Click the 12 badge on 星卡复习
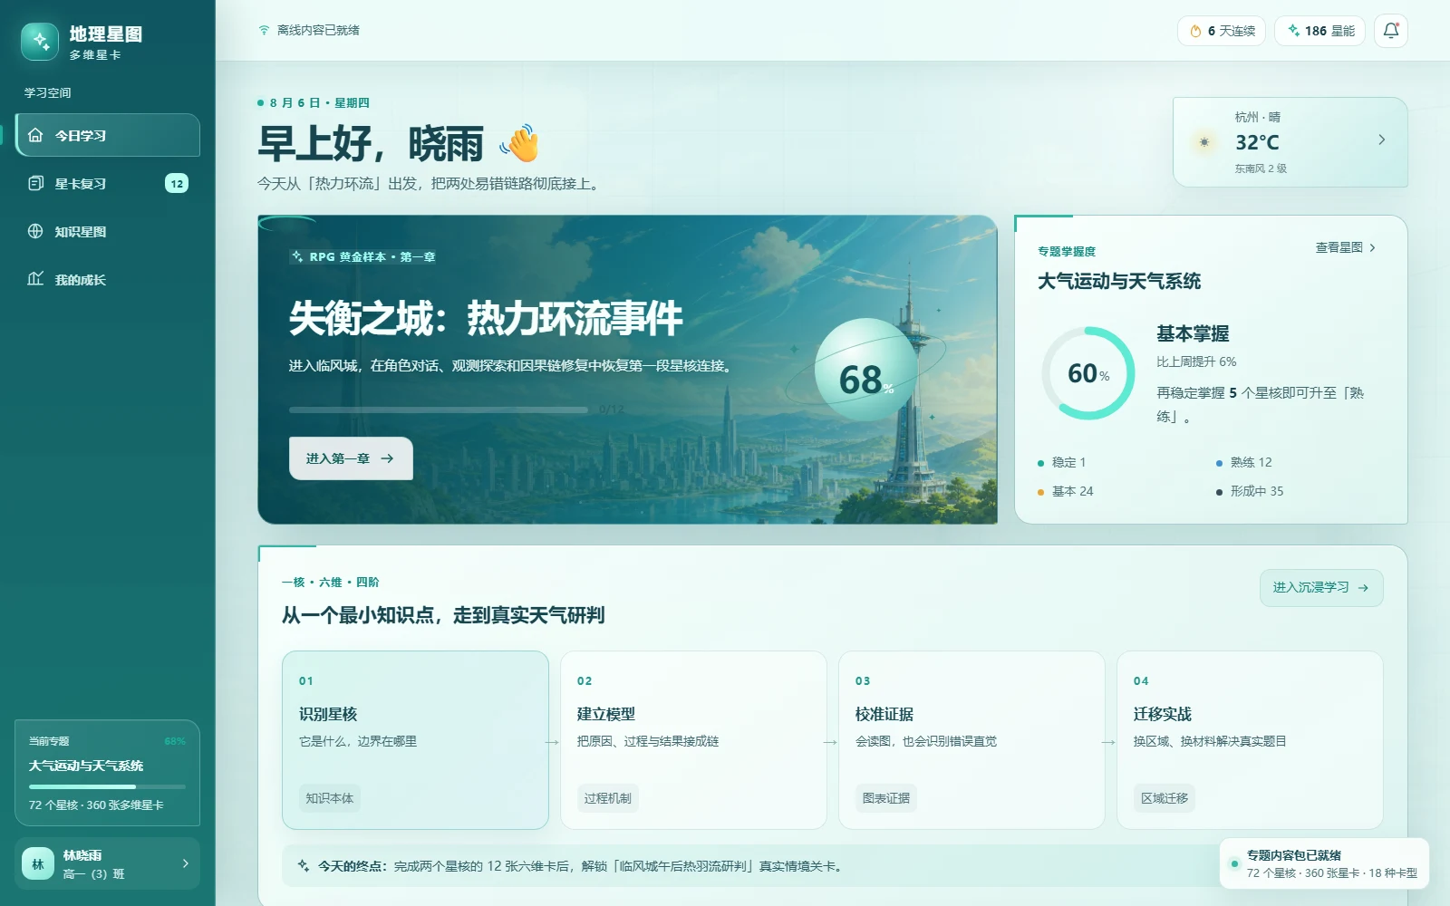This screenshot has height=906, width=1450. click(177, 183)
